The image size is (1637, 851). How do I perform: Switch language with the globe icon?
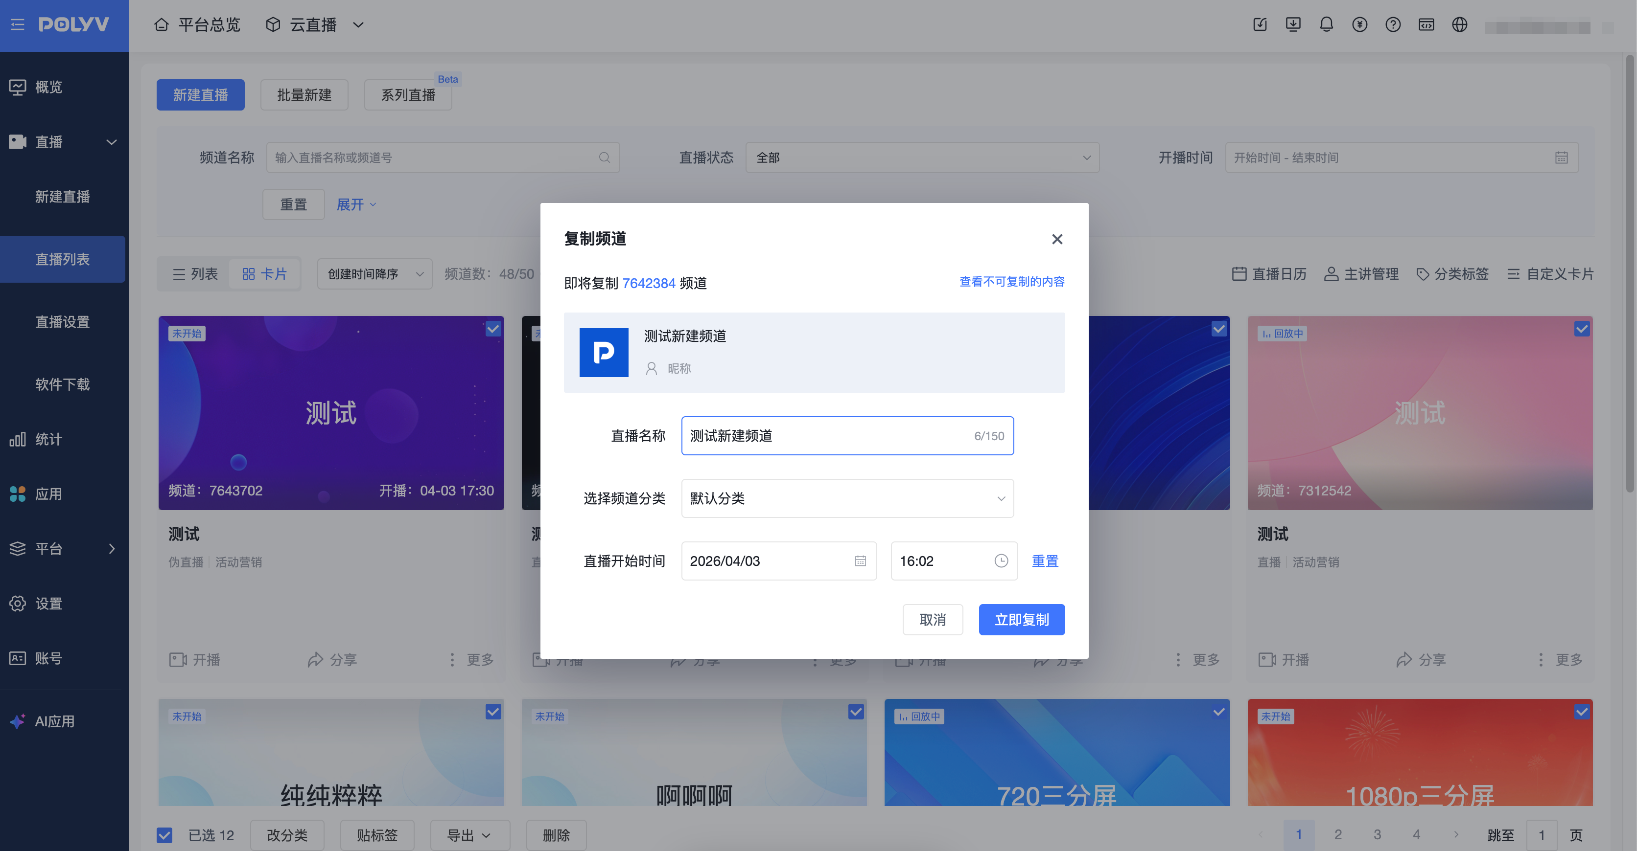pos(1460,25)
